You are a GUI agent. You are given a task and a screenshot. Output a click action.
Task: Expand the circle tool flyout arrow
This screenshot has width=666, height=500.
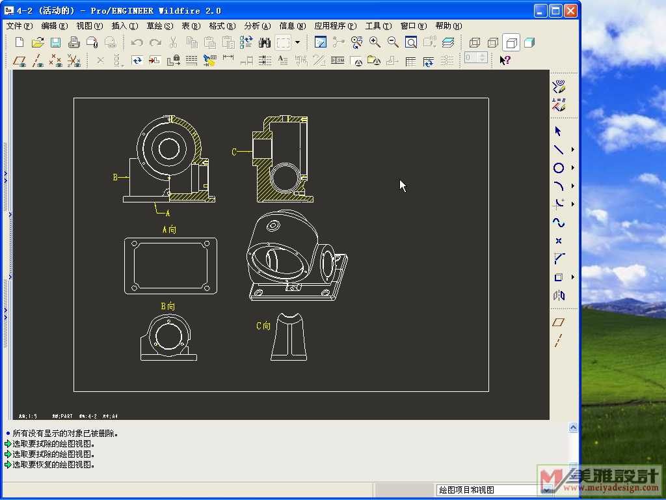click(x=572, y=168)
